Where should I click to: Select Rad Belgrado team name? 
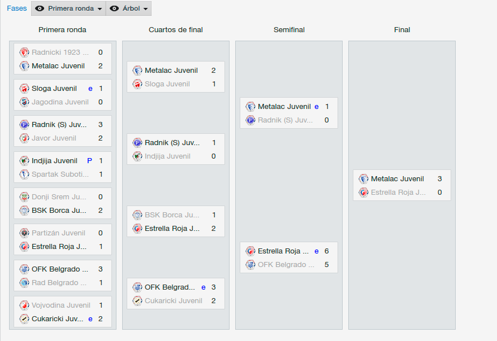pyautogui.click(x=59, y=283)
